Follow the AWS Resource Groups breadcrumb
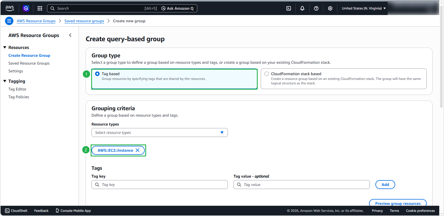The height and width of the screenshot is (216, 444). (36, 21)
